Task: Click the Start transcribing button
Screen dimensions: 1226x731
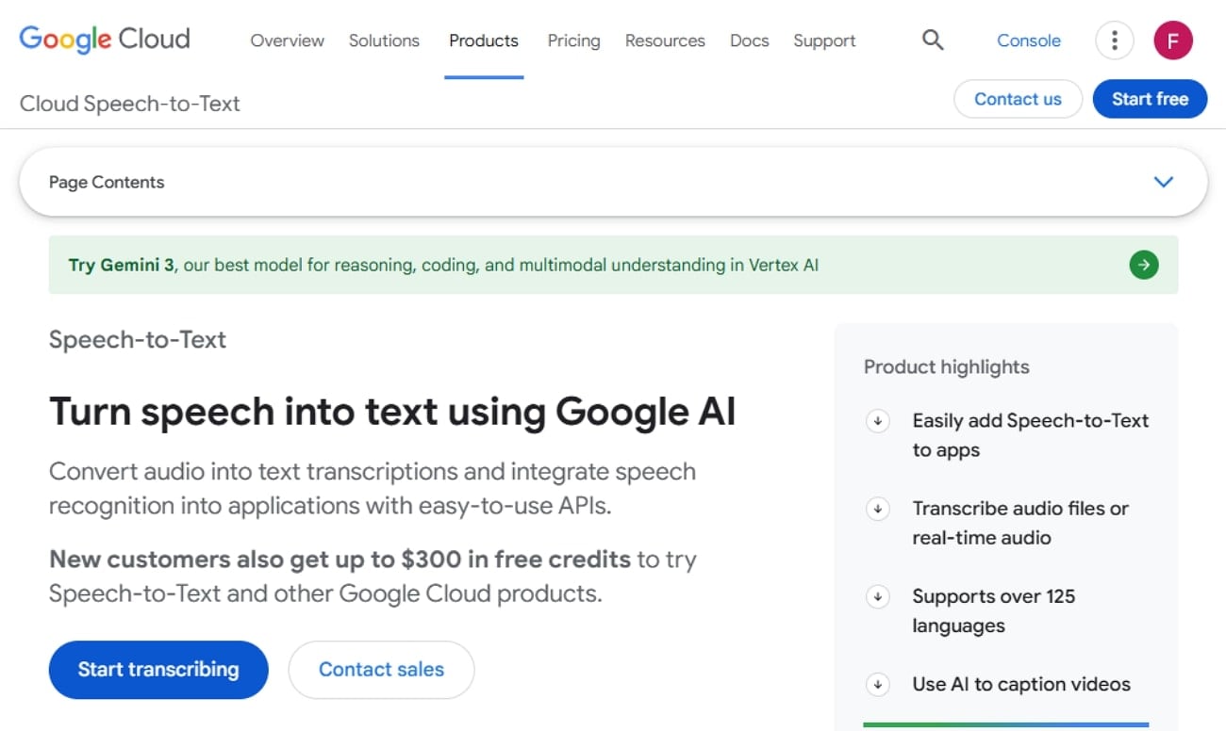Action: pos(157,669)
